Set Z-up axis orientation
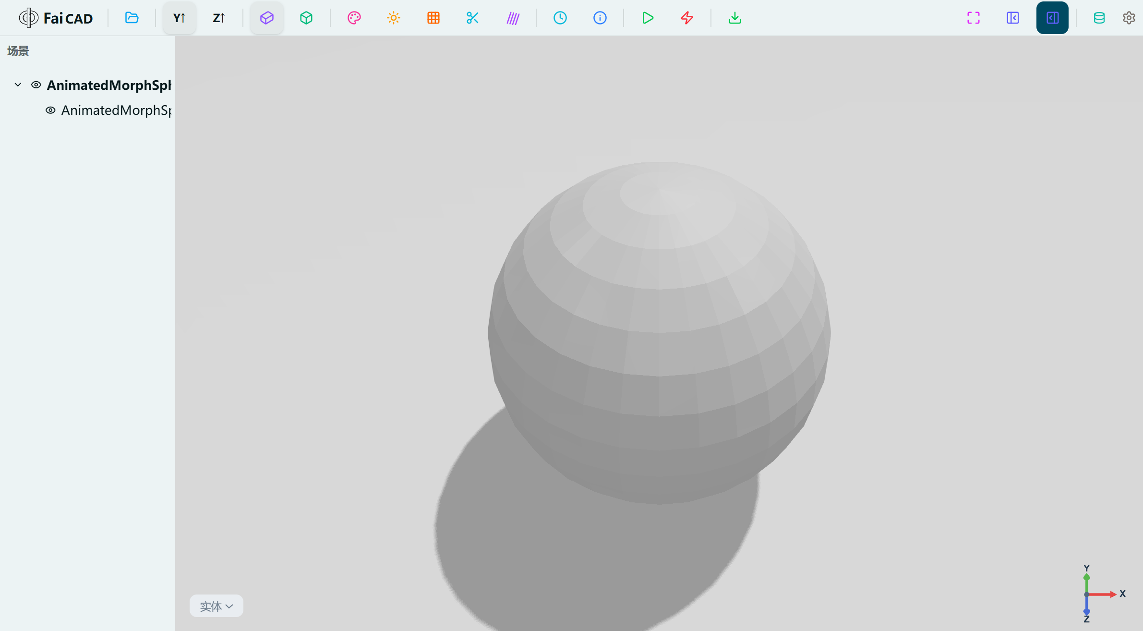The image size is (1143, 631). click(218, 18)
